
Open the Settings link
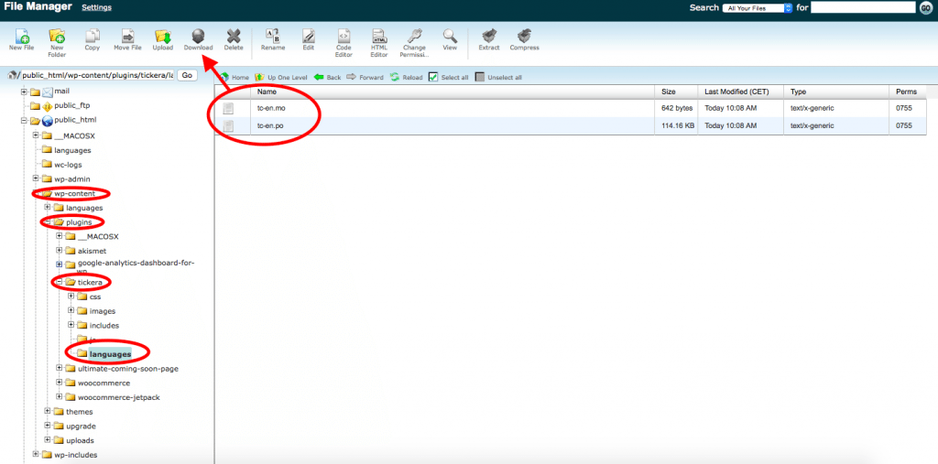click(x=96, y=7)
